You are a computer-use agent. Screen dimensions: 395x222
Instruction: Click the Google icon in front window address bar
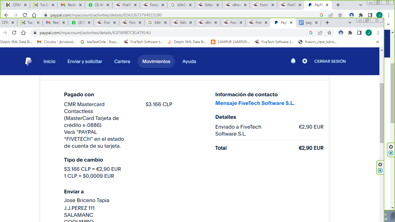311,33
